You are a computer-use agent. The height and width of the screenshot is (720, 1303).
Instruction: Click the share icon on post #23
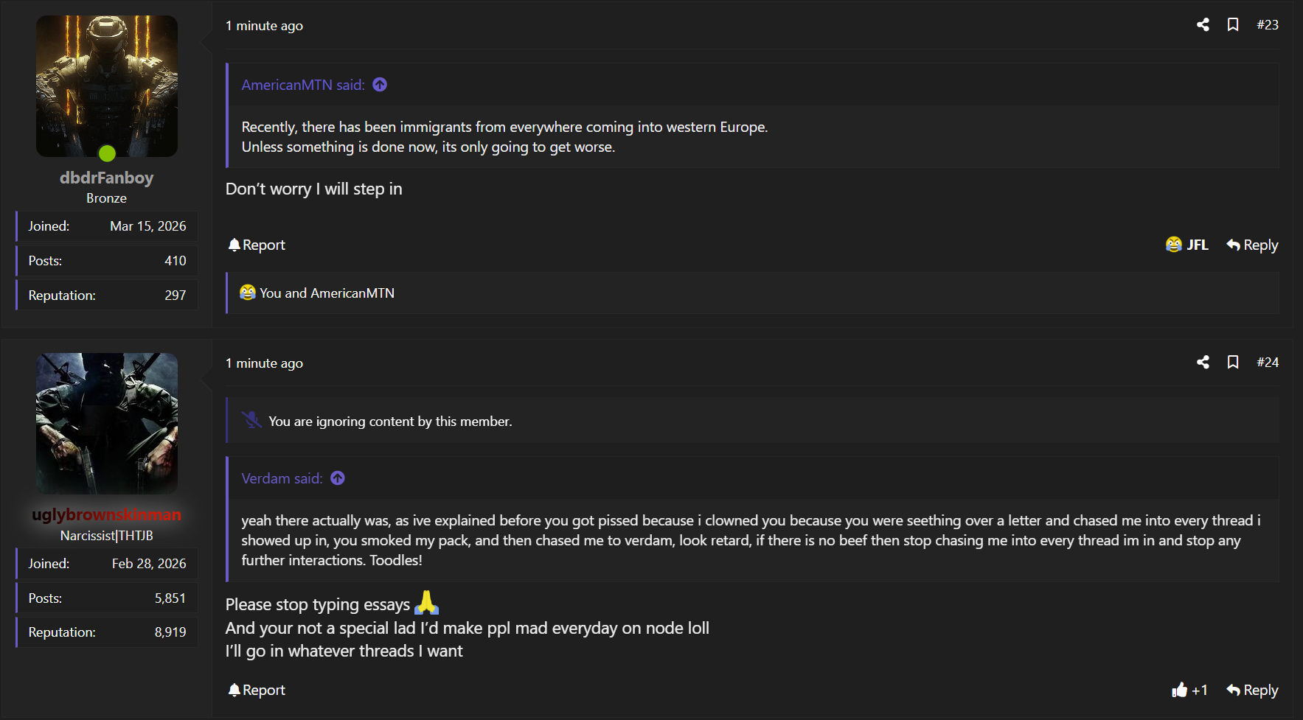(1203, 25)
